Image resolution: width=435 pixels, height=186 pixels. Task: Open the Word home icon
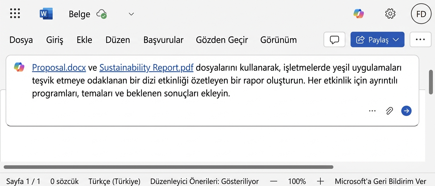(x=46, y=13)
